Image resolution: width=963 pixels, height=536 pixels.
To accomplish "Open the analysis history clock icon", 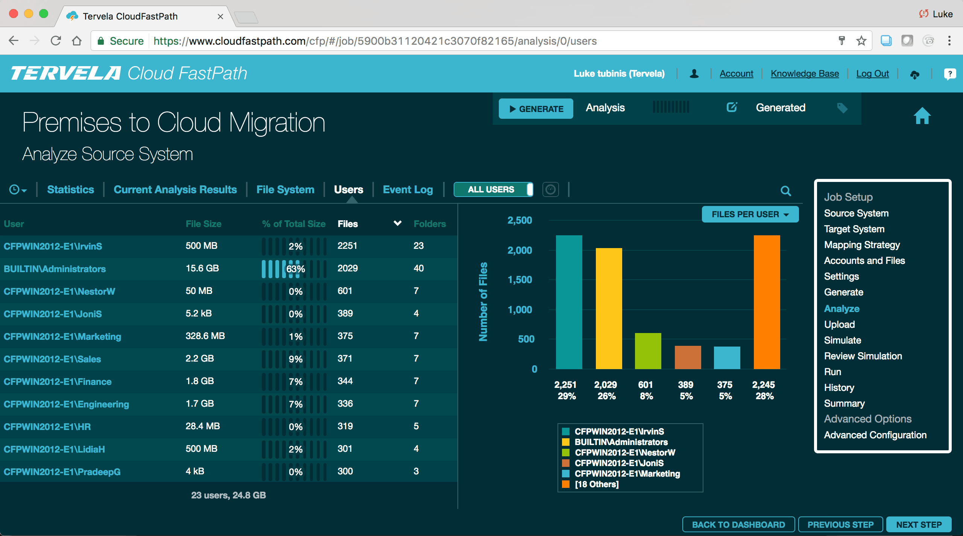I will click(14, 189).
